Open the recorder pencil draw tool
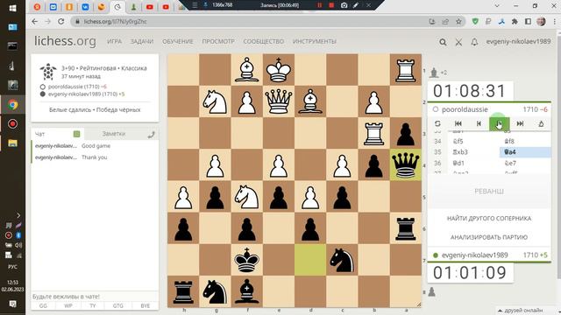Viewport: 561px width, 315px height. click(356, 5)
